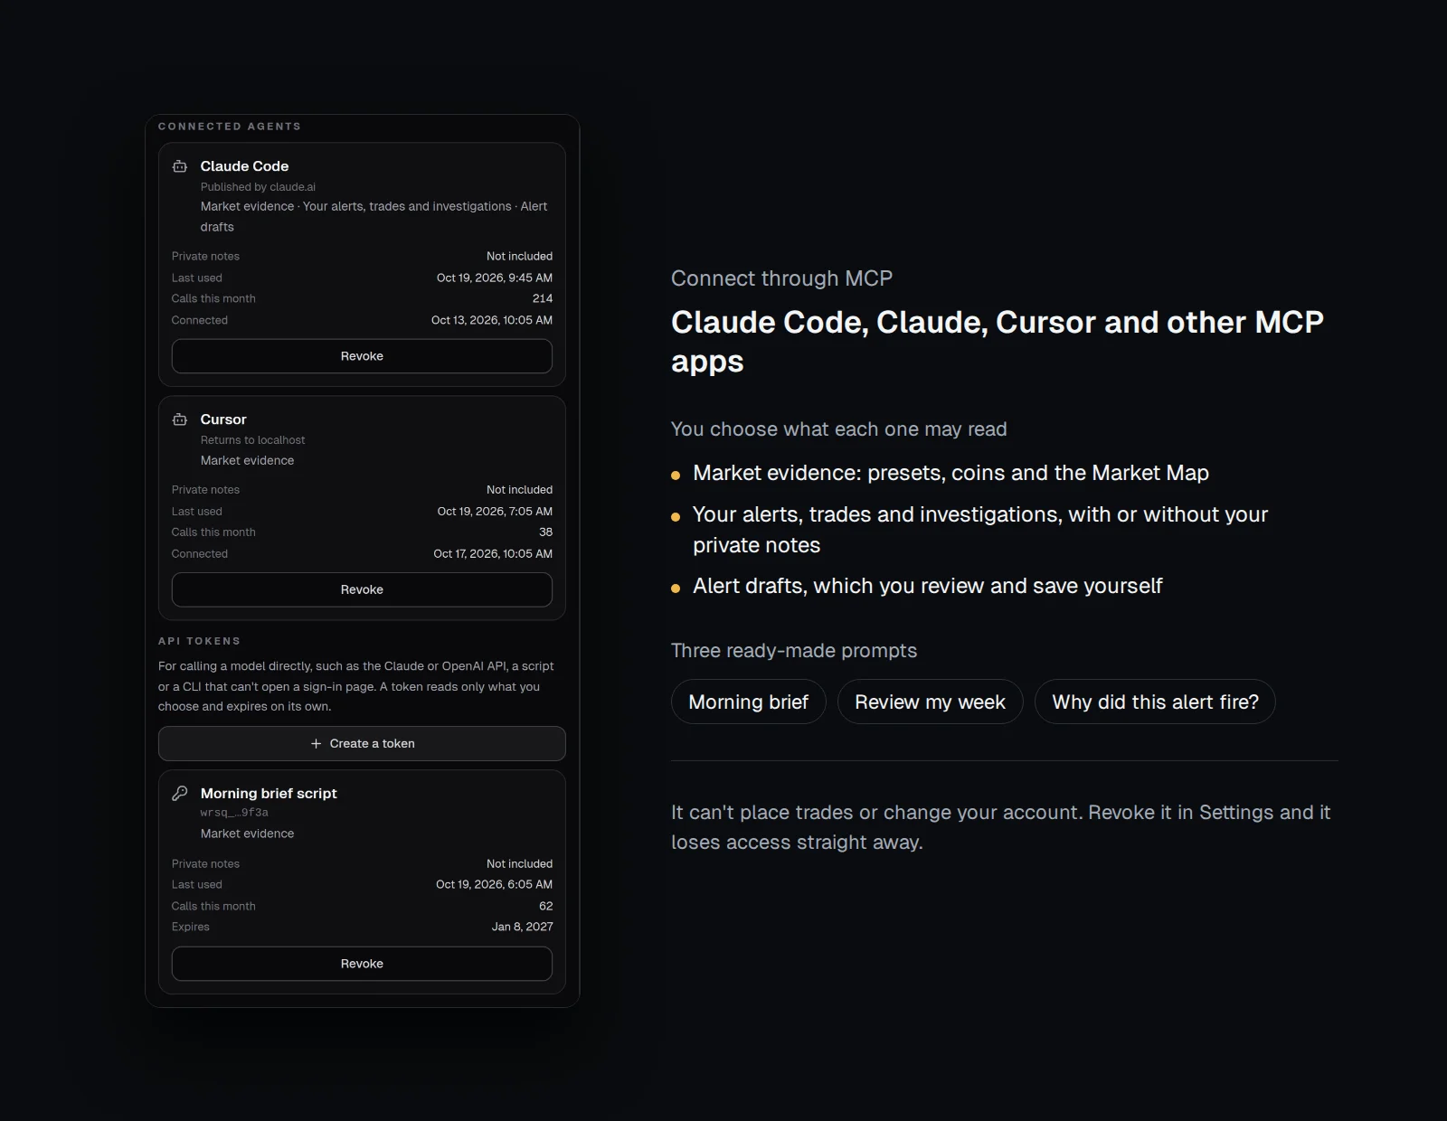Click the call count 214
This screenshot has height=1121, width=1447.
[543, 298]
